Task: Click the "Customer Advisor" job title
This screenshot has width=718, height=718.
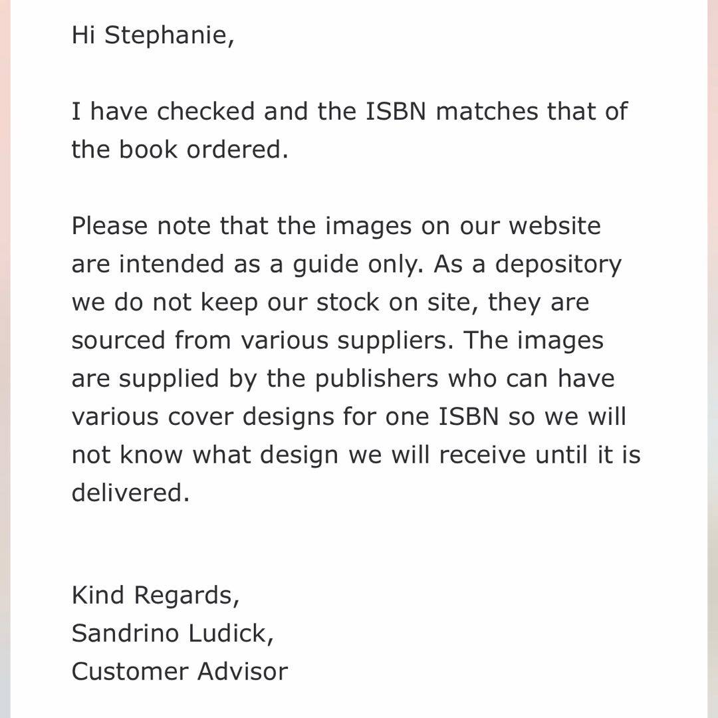Action: click(x=179, y=671)
